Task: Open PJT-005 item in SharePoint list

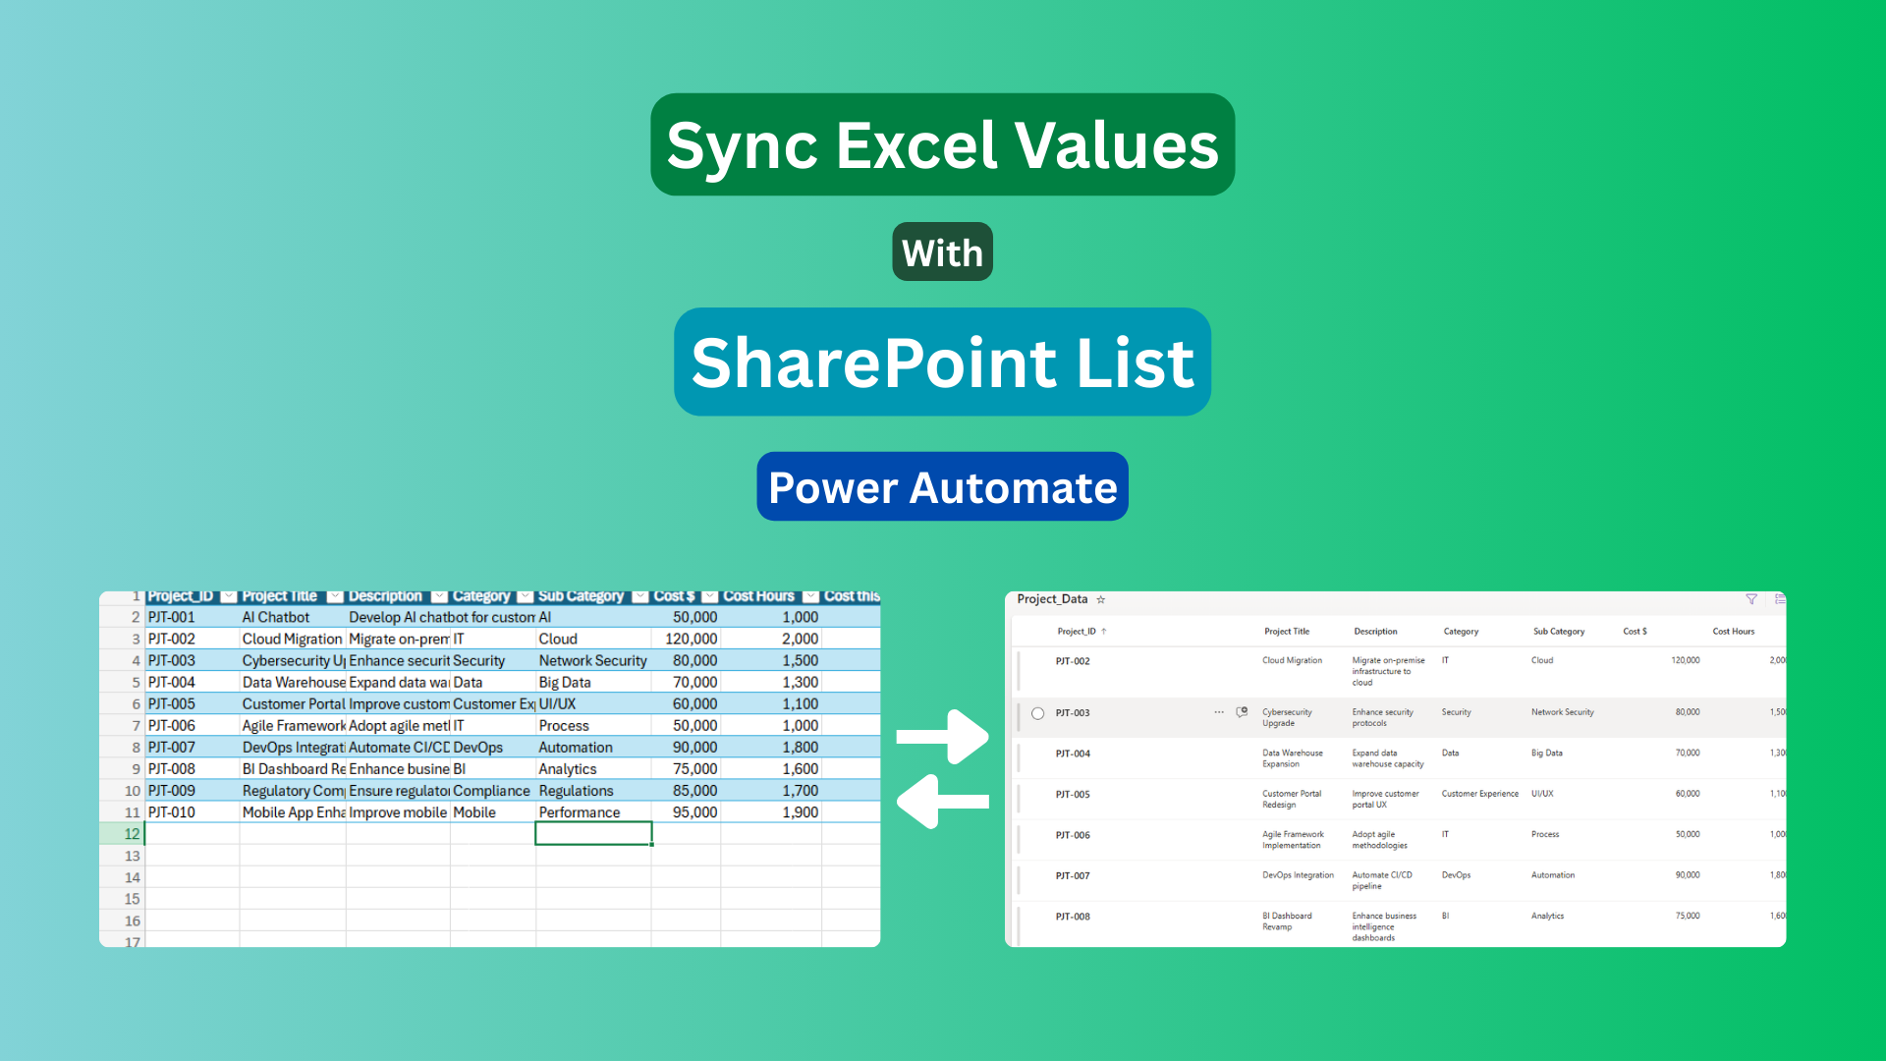Action: tap(1073, 794)
